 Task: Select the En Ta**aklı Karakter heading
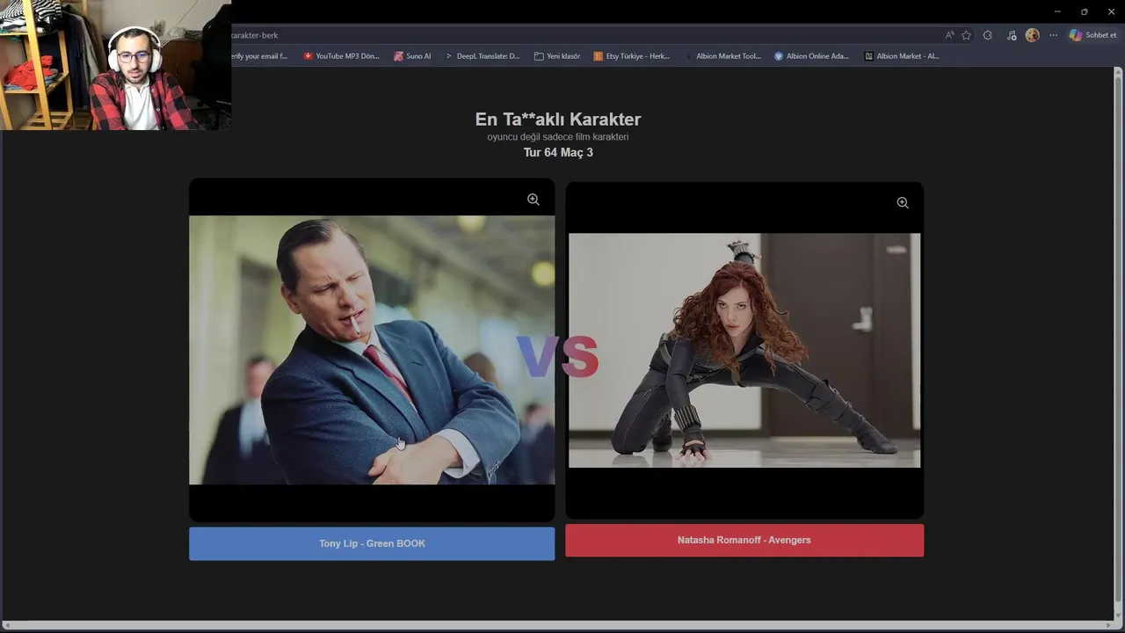558,119
